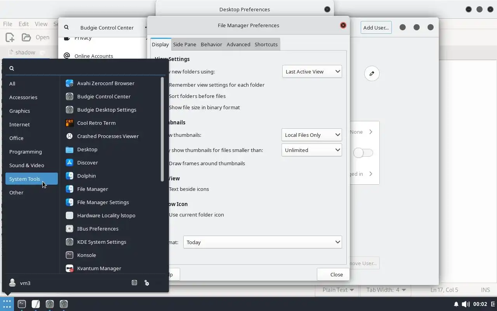This screenshot has height=311, width=497.
Task: Click the pencil edit avatar button
Action: (372, 73)
